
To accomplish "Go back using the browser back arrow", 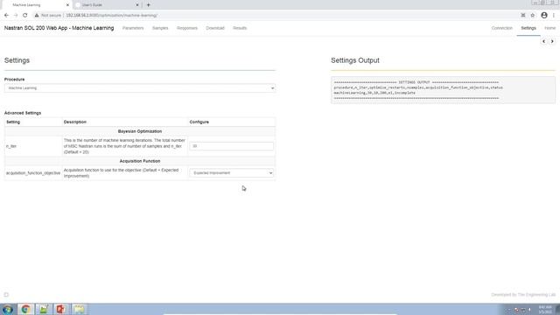I will [x=6, y=16].
